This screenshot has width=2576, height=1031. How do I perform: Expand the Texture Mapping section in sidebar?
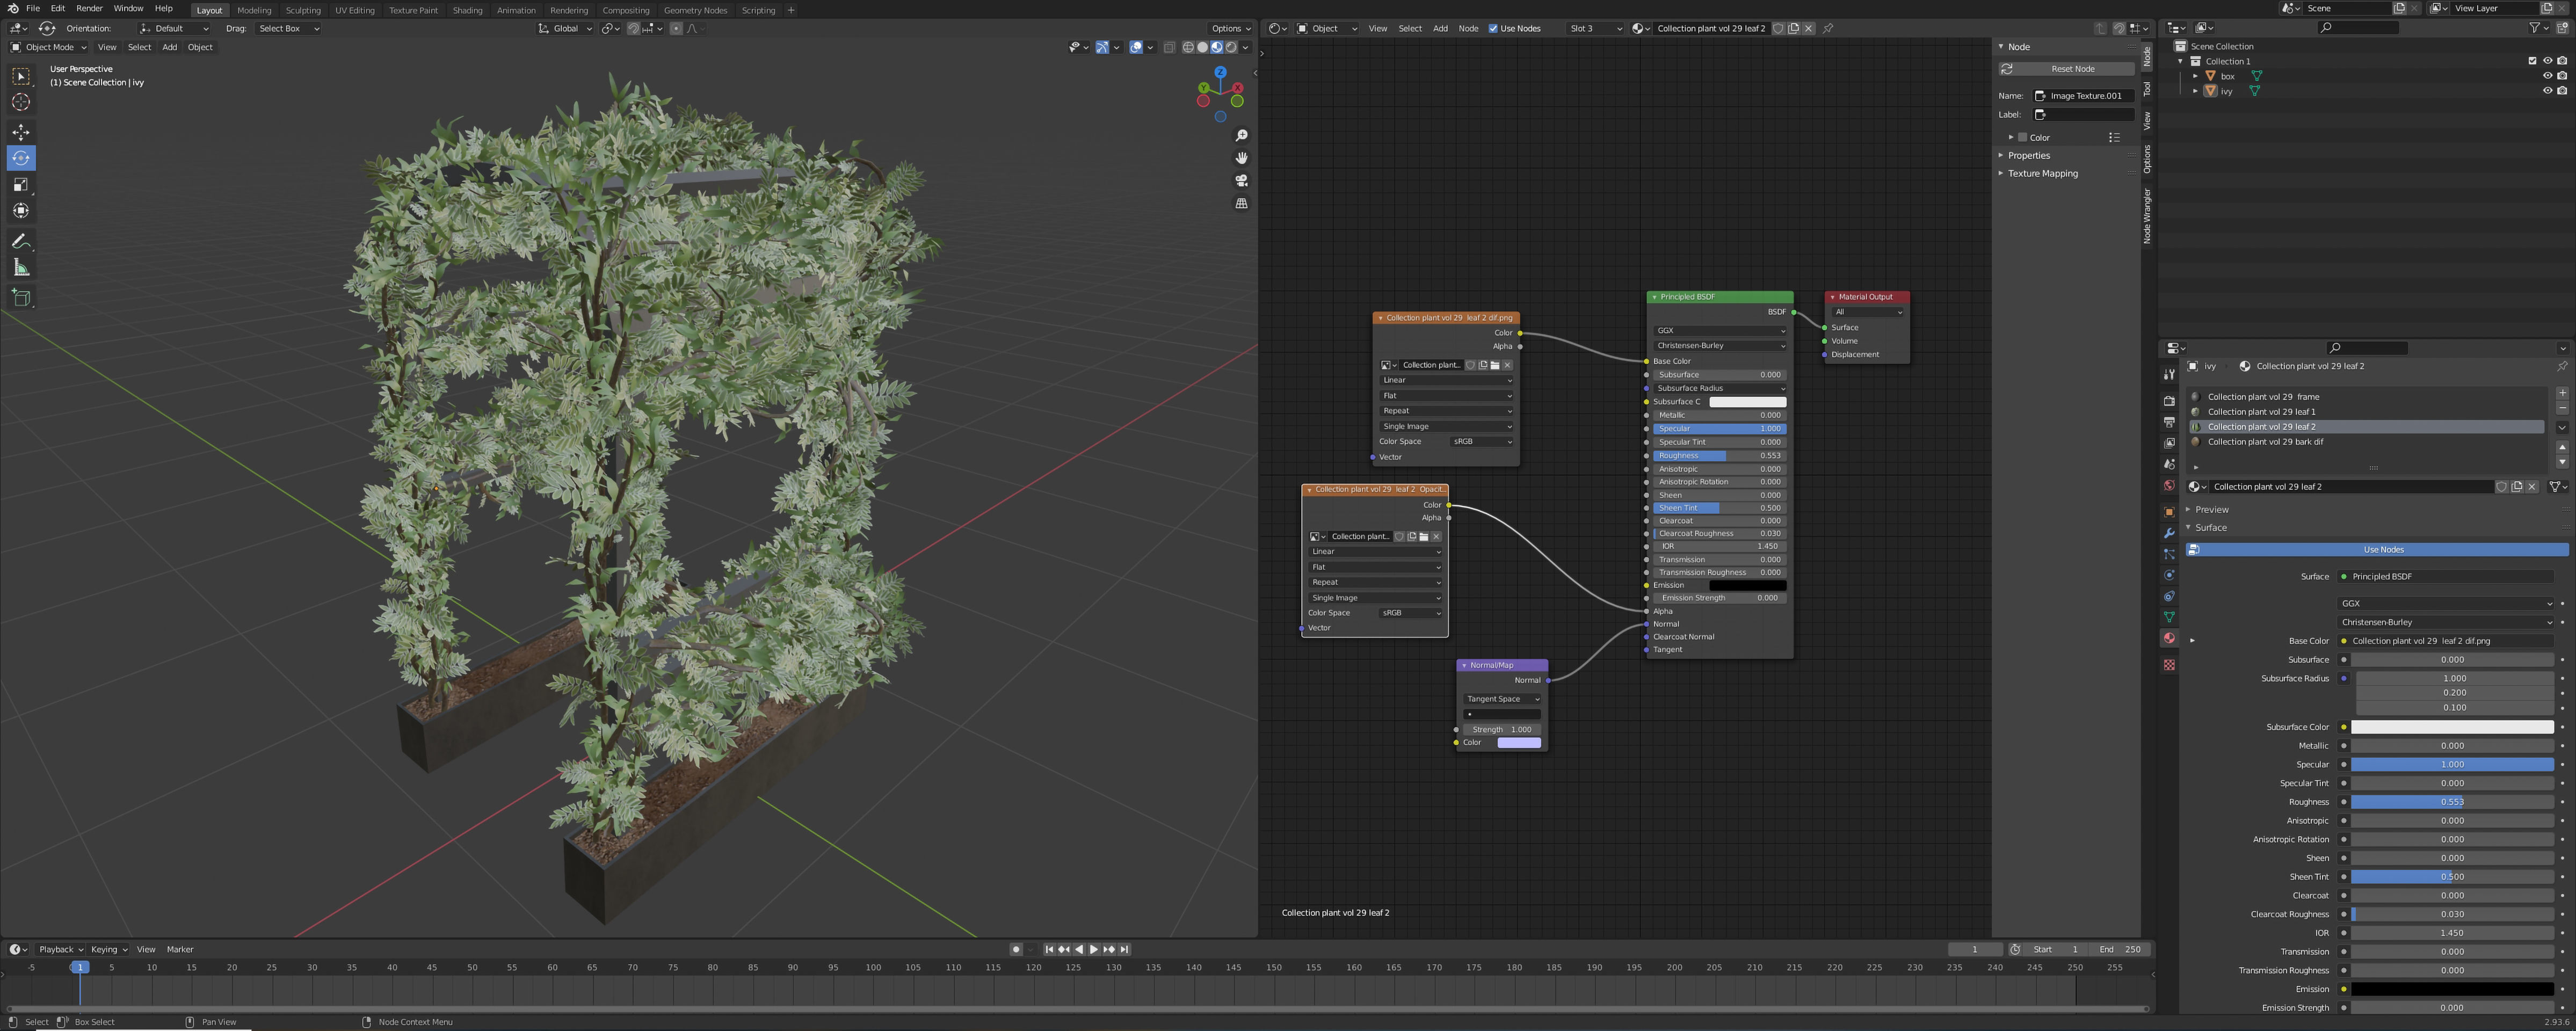coord(2042,174)
